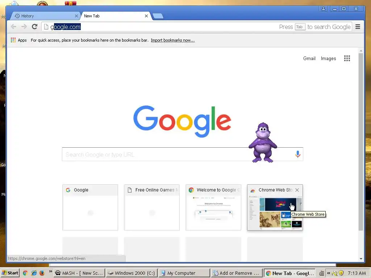Open the Chrome hamburger menu
The width and height of the screenshot is (371, 278).
[x=358, y=27]
